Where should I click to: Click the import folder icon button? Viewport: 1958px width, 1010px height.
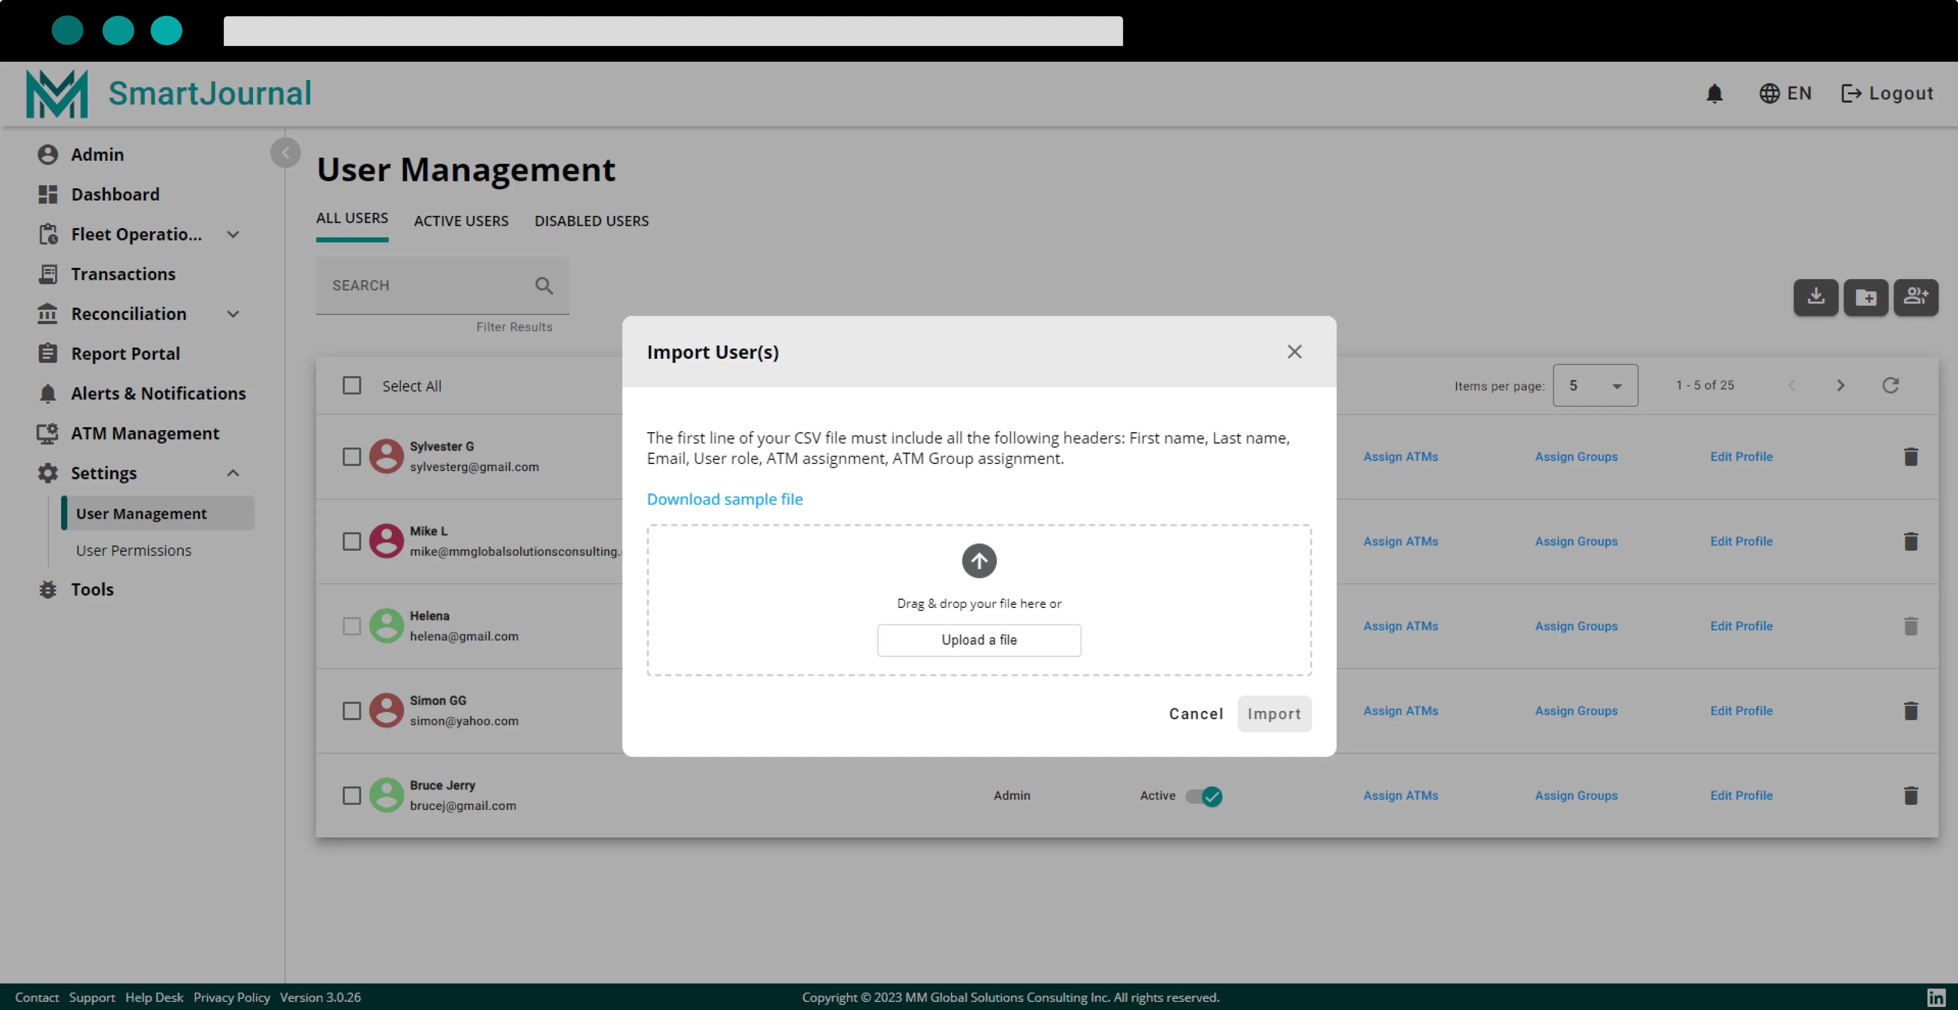pyautogui.click(x=1866, y=297)
